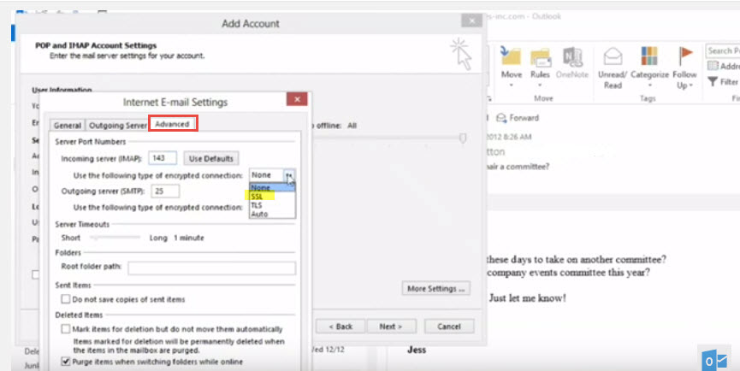Switch to the Outgoing Server tab
This screenshot has width=740, height=371.
tap(117, 126)
